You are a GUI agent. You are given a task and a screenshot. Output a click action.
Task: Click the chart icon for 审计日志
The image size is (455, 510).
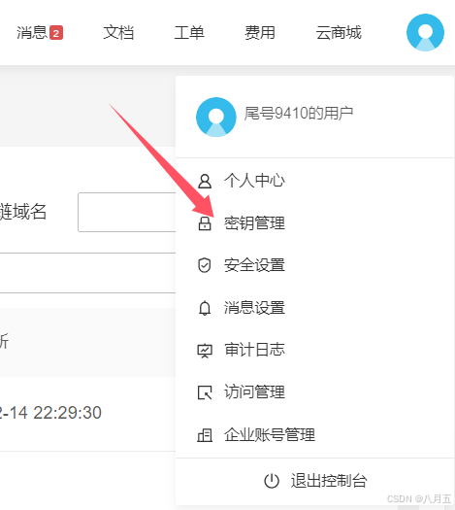[x=205, y=351]
